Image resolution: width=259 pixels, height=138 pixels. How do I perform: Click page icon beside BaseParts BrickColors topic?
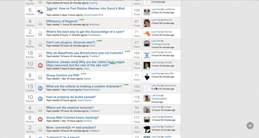[x=40, y=55]
